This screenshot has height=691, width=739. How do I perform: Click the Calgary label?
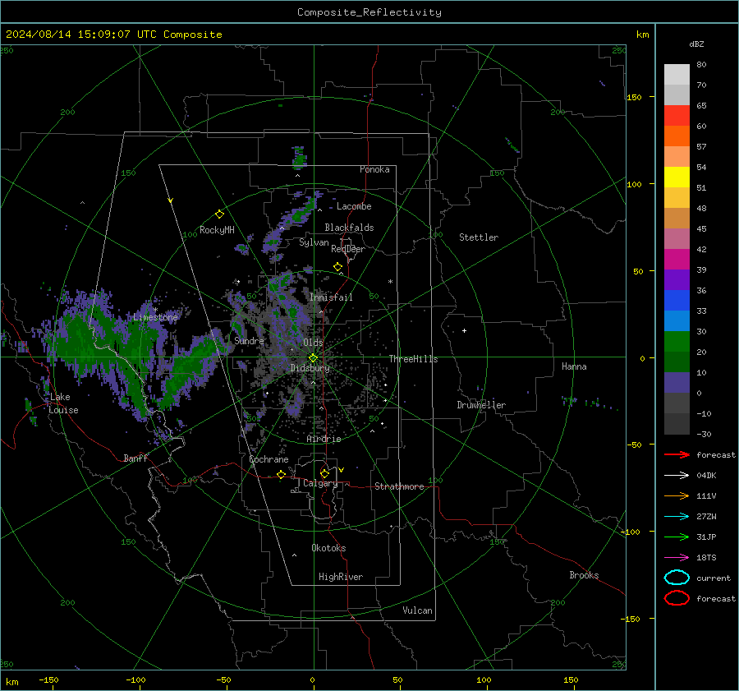(x=320, y=483)
